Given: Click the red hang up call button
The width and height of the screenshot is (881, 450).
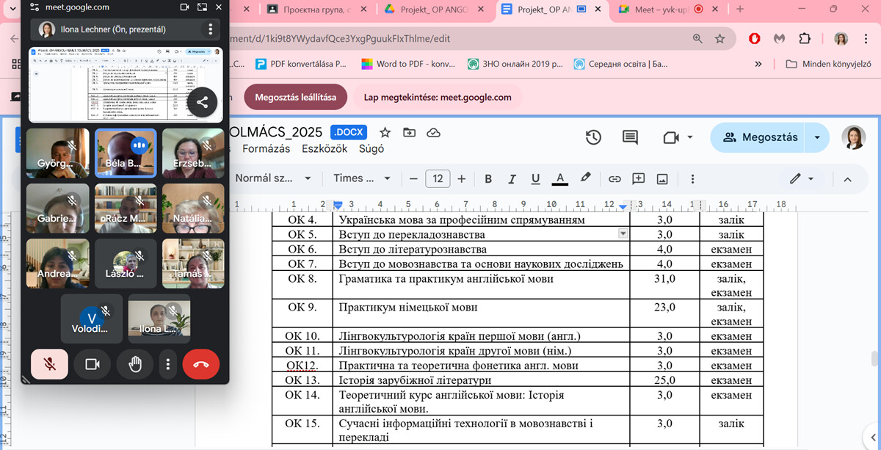Looking at the screenshot, I should [x=200, y=364].
